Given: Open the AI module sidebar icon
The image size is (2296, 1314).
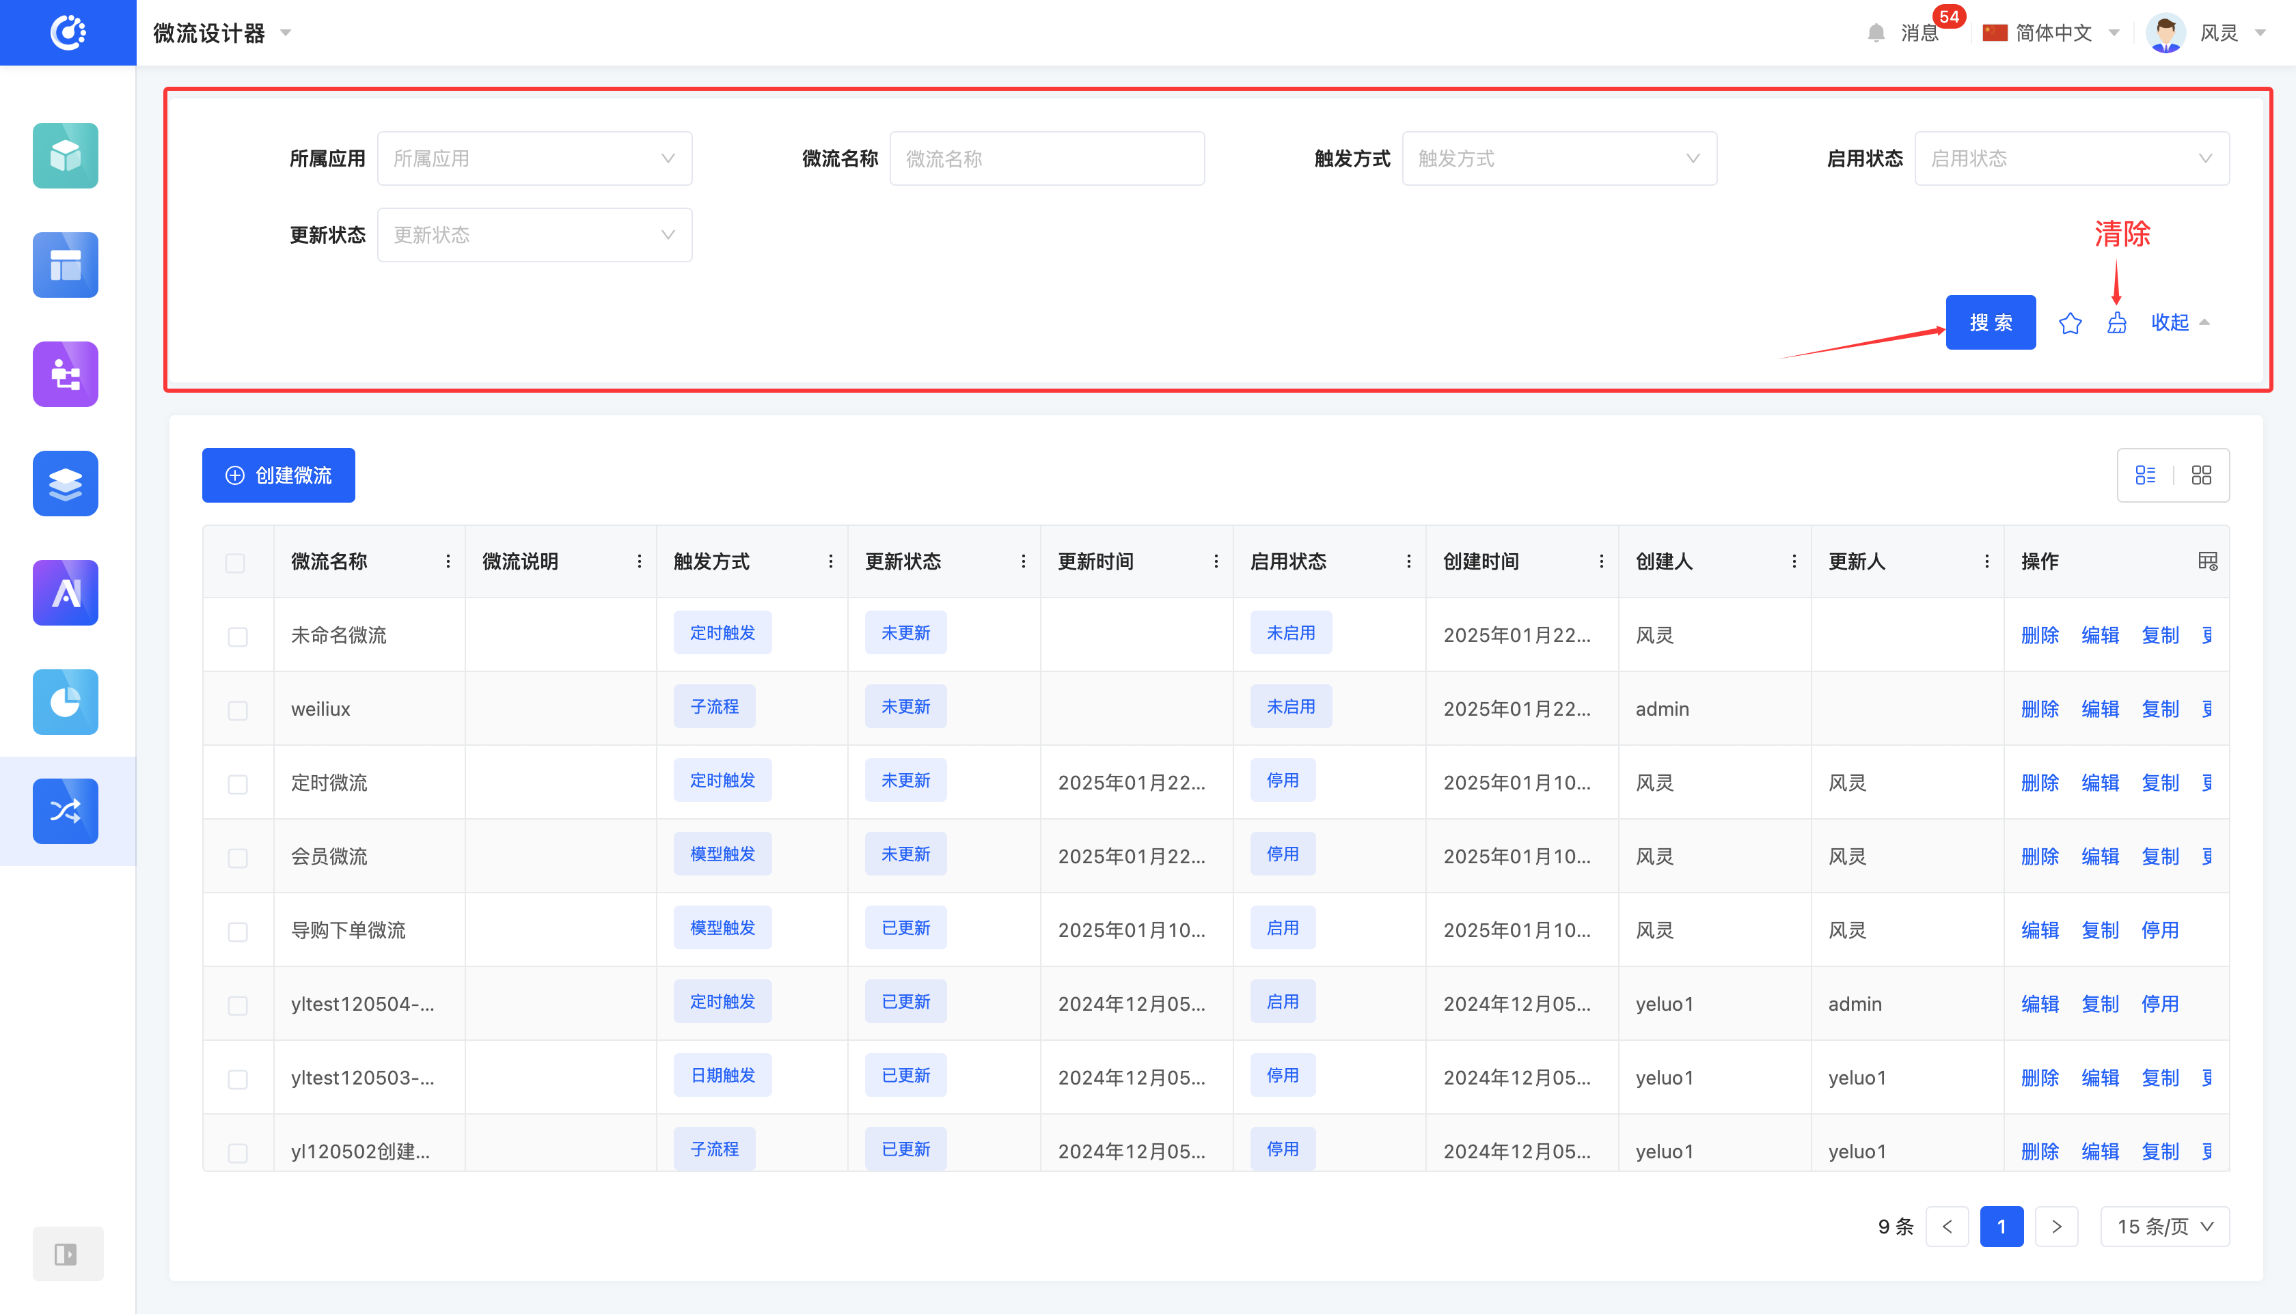Looking at the screenshot, I should [65, 592].
